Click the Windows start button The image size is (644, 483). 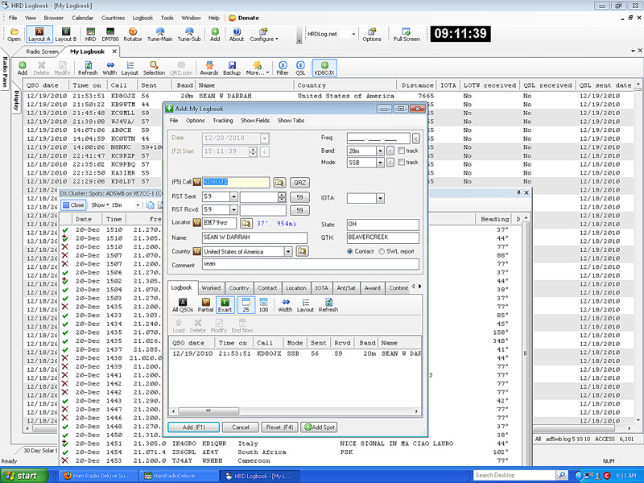click(x=24, y=476)
